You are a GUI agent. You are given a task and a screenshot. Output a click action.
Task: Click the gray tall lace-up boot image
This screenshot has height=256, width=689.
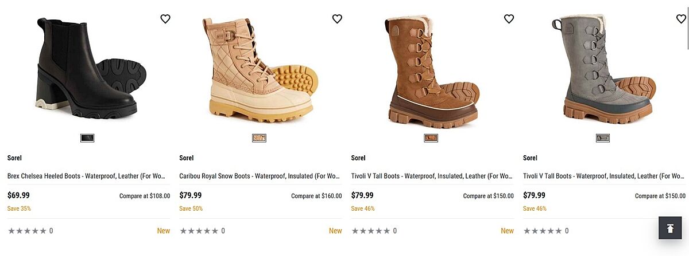tap(603, 69)
